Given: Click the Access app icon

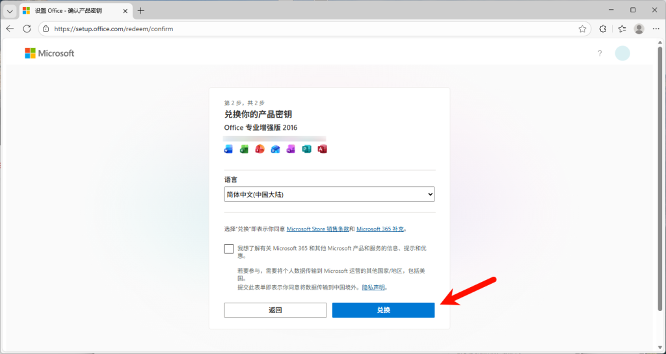Looking at the screenshot, I should click(323, 149).
